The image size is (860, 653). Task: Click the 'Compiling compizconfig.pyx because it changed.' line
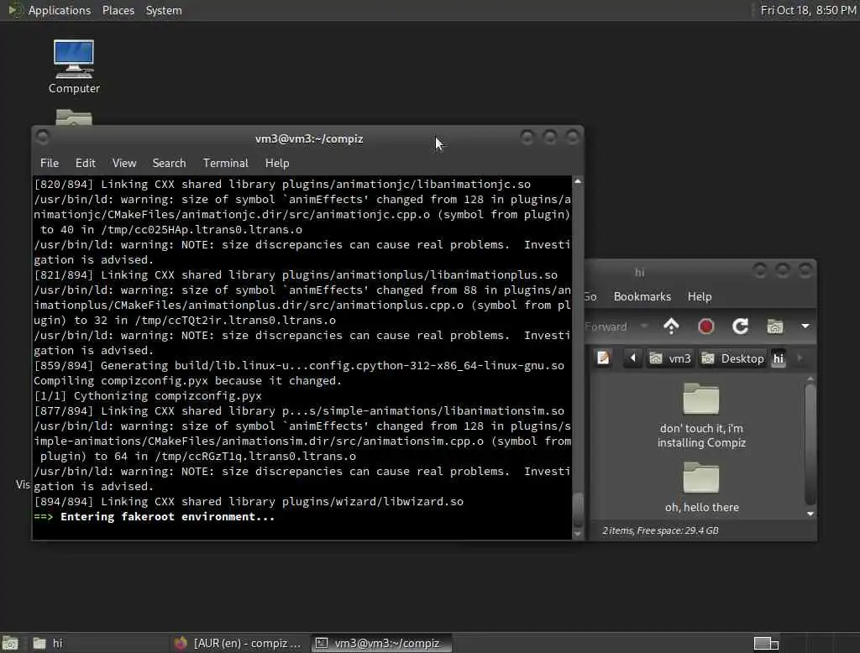(187, 381)
